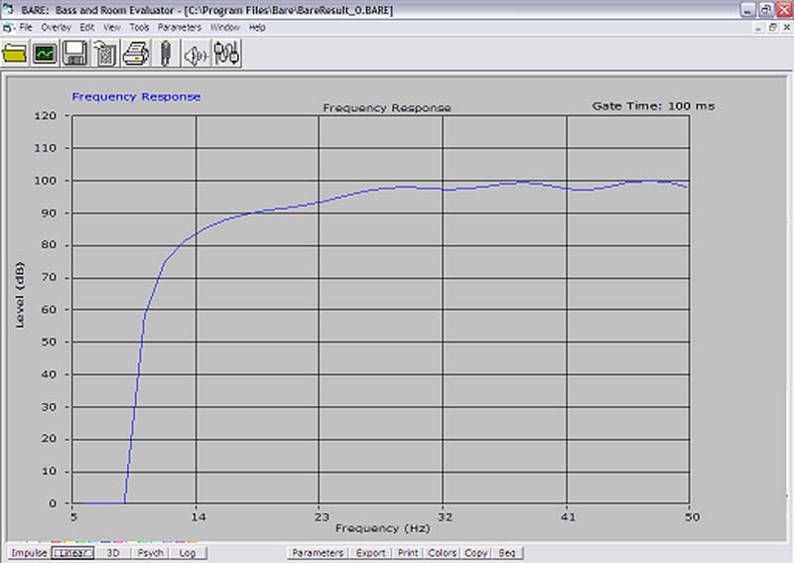Open the Overlay menu
Screen dimensions: 794x563
[56, 27]
